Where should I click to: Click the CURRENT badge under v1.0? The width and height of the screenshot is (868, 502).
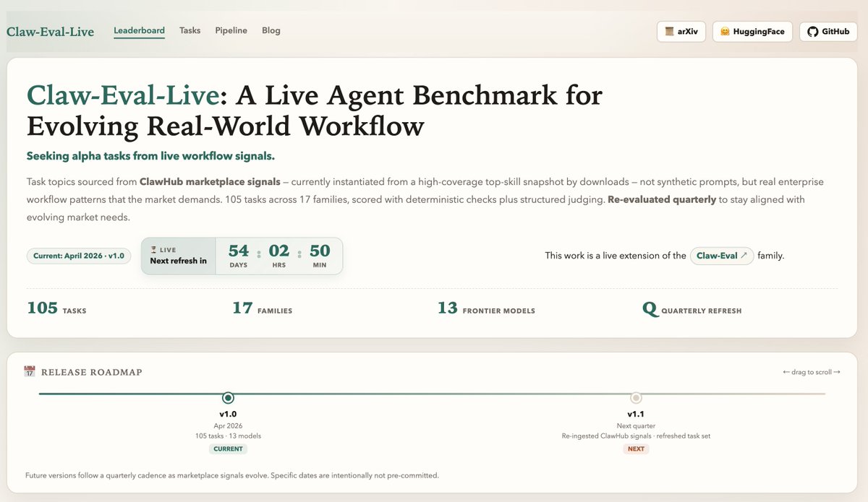(x=228, y=449)
